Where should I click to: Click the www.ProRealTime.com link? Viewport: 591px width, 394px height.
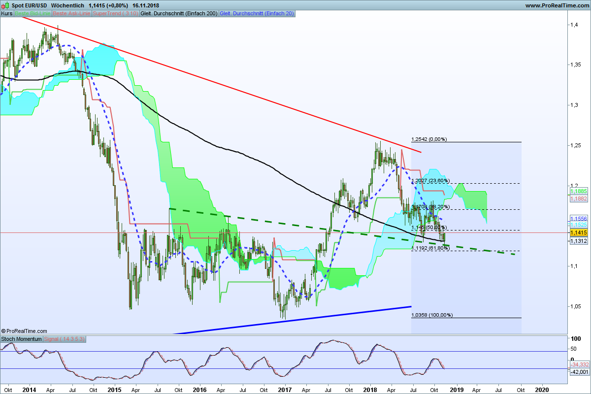click(x=558, y=5)
